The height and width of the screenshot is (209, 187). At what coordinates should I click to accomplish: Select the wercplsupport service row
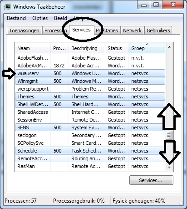click(x=90, y=89)
